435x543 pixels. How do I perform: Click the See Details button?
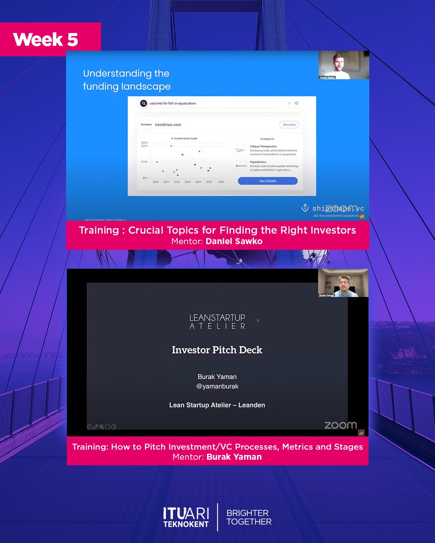268,181
